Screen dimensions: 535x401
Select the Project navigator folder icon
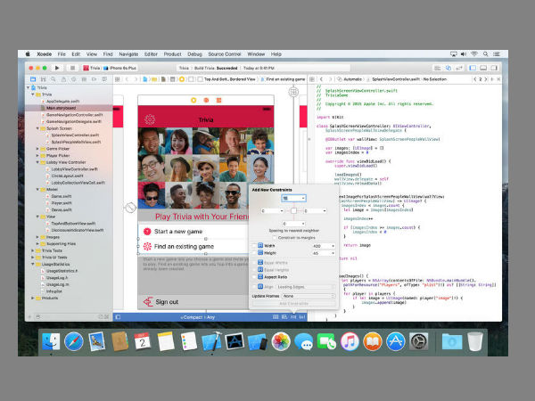click(32, 78)
